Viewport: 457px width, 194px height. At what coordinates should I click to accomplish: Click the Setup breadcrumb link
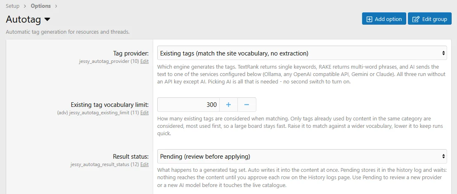tap(12, 6)
